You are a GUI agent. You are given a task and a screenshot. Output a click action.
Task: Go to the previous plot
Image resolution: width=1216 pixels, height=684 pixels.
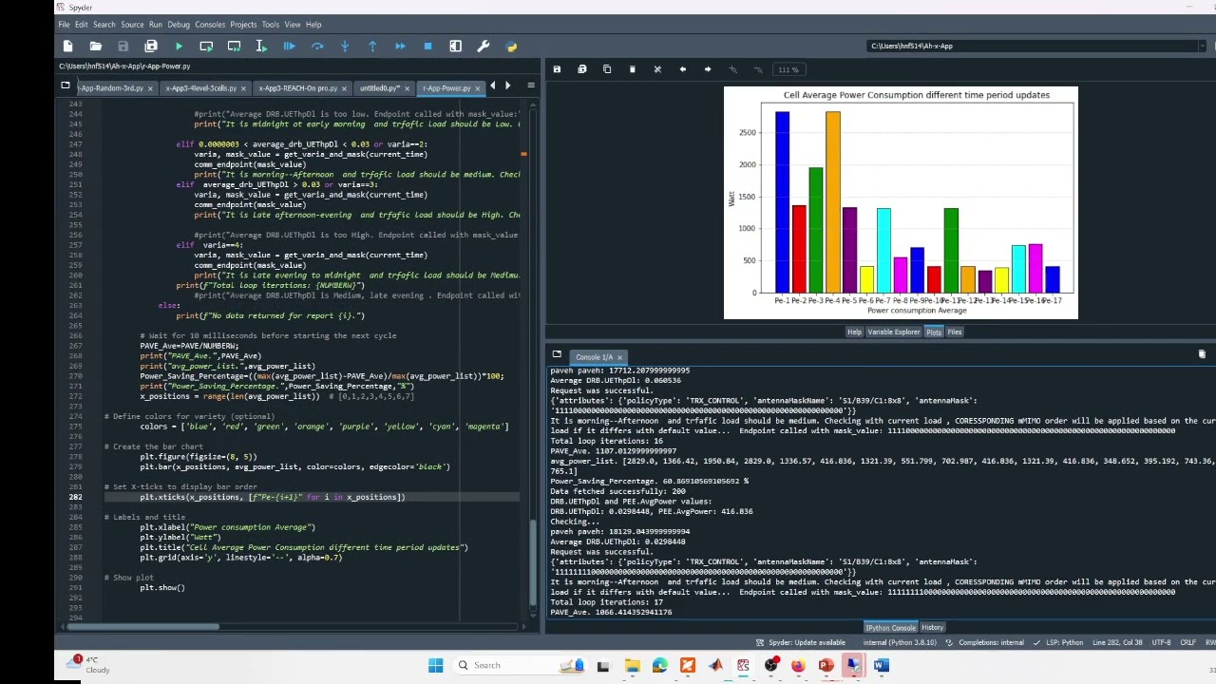point(682,69)
